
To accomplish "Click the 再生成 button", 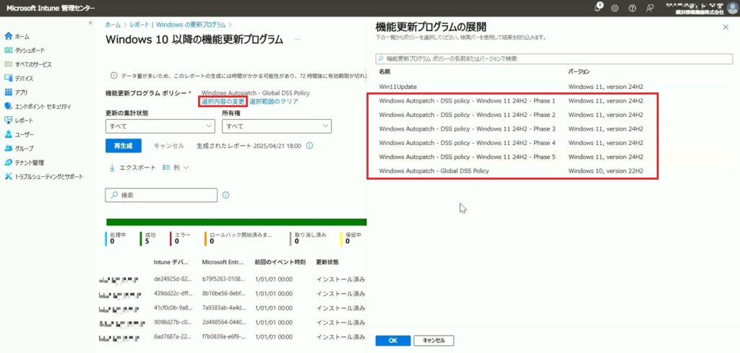I will [123, 146].
